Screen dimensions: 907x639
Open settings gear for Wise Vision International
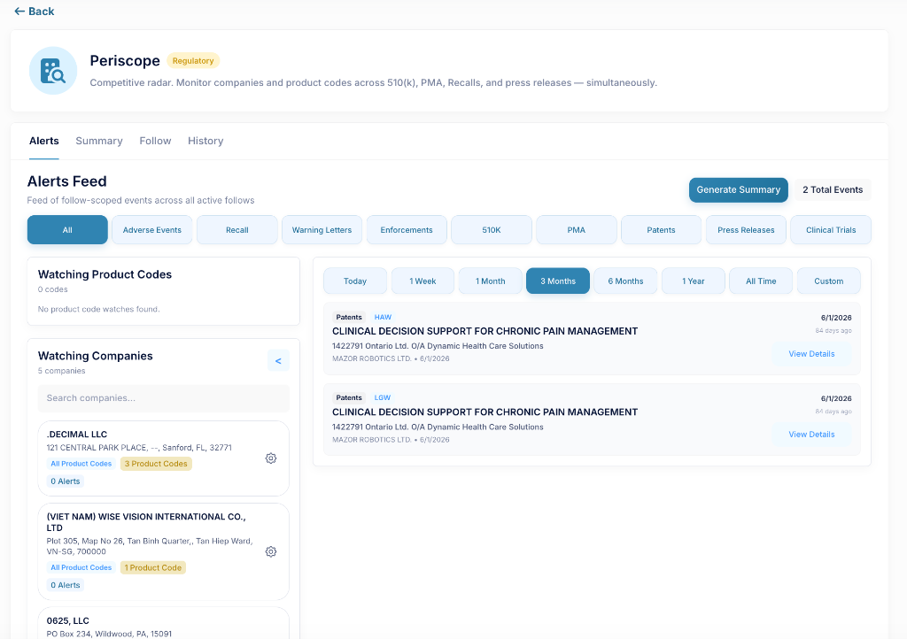coord(271,551)
